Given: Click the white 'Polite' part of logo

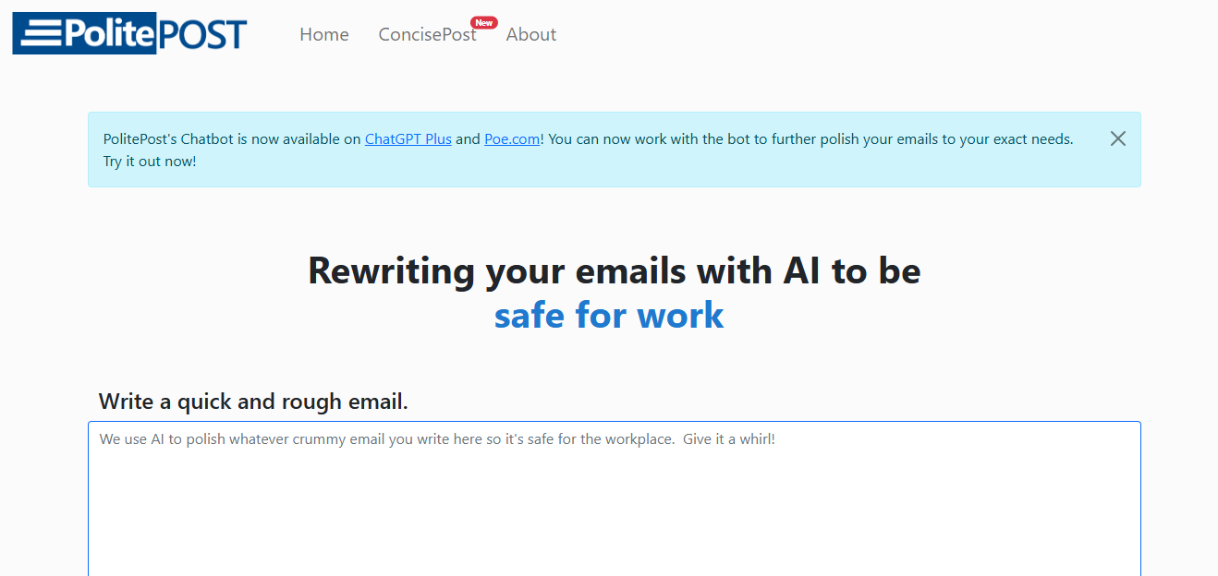Looking at the screenshot, I should [108, 34].
